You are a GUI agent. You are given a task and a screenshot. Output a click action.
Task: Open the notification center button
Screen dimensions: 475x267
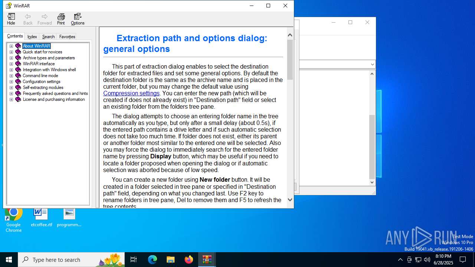click(x=463, y=260)
